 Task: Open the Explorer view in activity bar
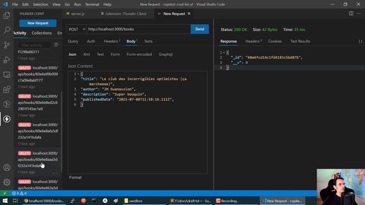pos(7,15)
